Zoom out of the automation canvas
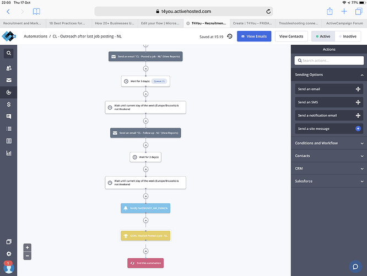 tap(28, 256)
